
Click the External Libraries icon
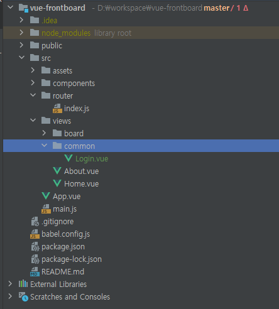(23, 284)
